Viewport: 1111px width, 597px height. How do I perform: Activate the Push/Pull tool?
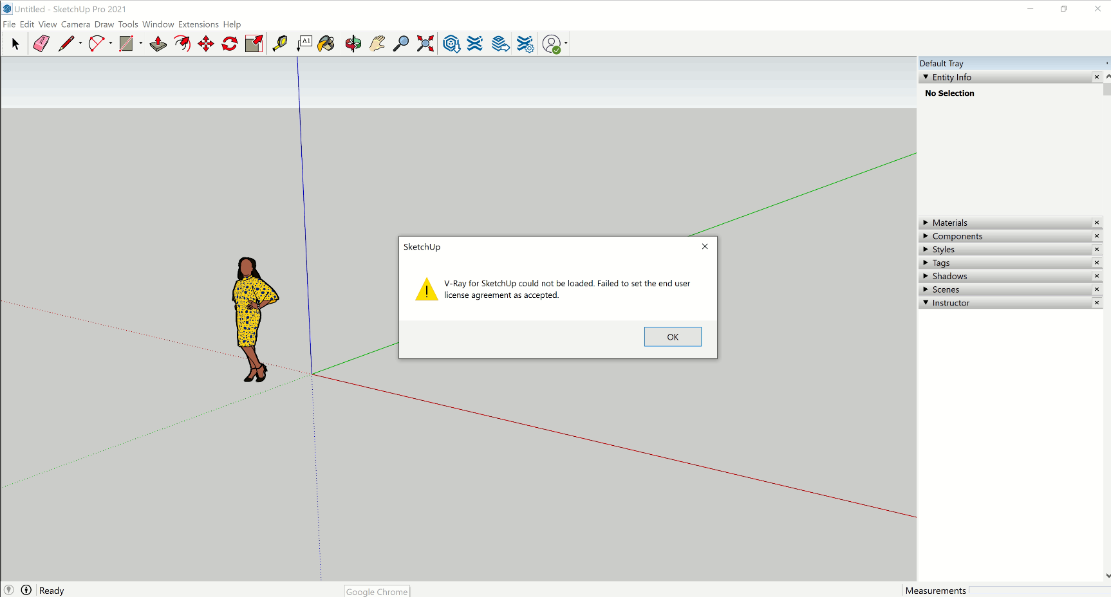pos(158,44)
